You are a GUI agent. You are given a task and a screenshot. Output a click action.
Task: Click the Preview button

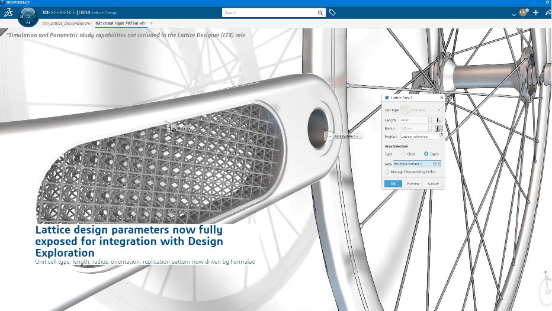click(413, 184)
